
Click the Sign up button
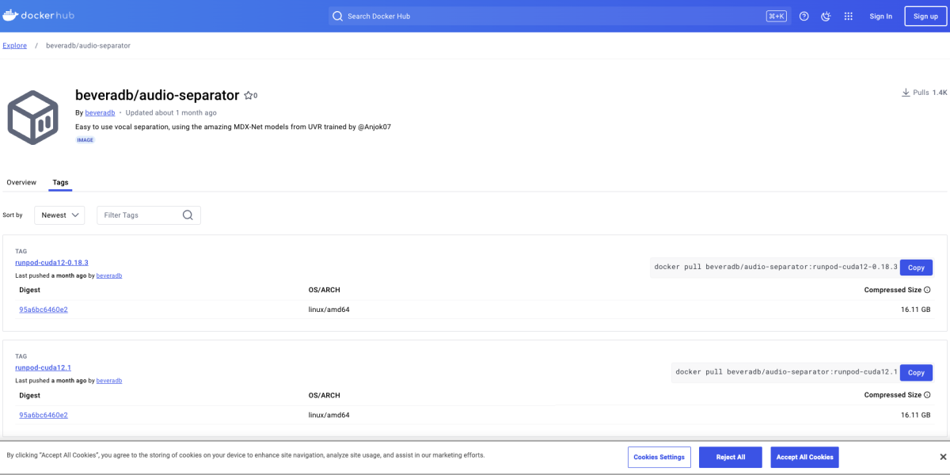(925, 15)
